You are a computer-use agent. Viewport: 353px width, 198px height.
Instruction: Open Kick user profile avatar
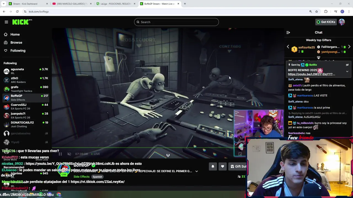[342, 22]
